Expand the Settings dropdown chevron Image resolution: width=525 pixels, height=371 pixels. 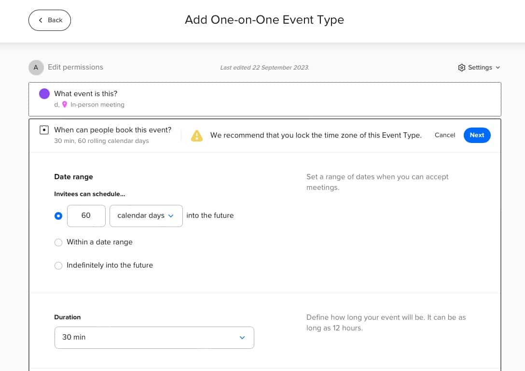498,68
